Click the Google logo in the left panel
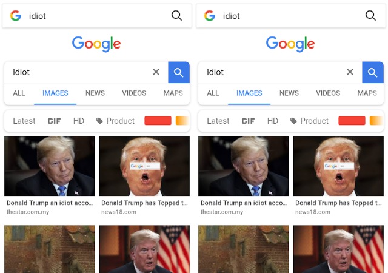The width and height of the screenshot is (388, 273). pos(96,44)
